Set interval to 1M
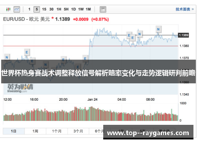This screenshot has width=197, height=143. 88,9
